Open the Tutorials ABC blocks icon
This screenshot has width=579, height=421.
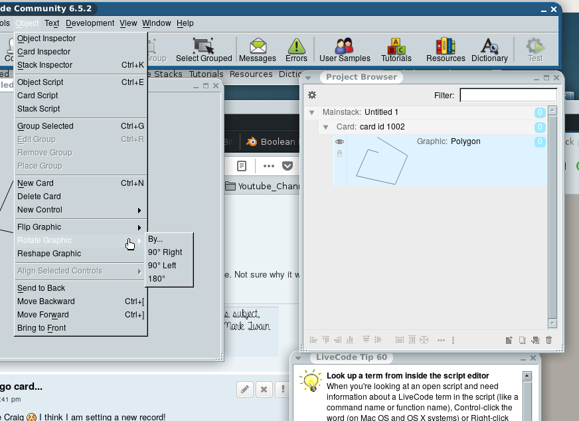(x=396, y=50)
